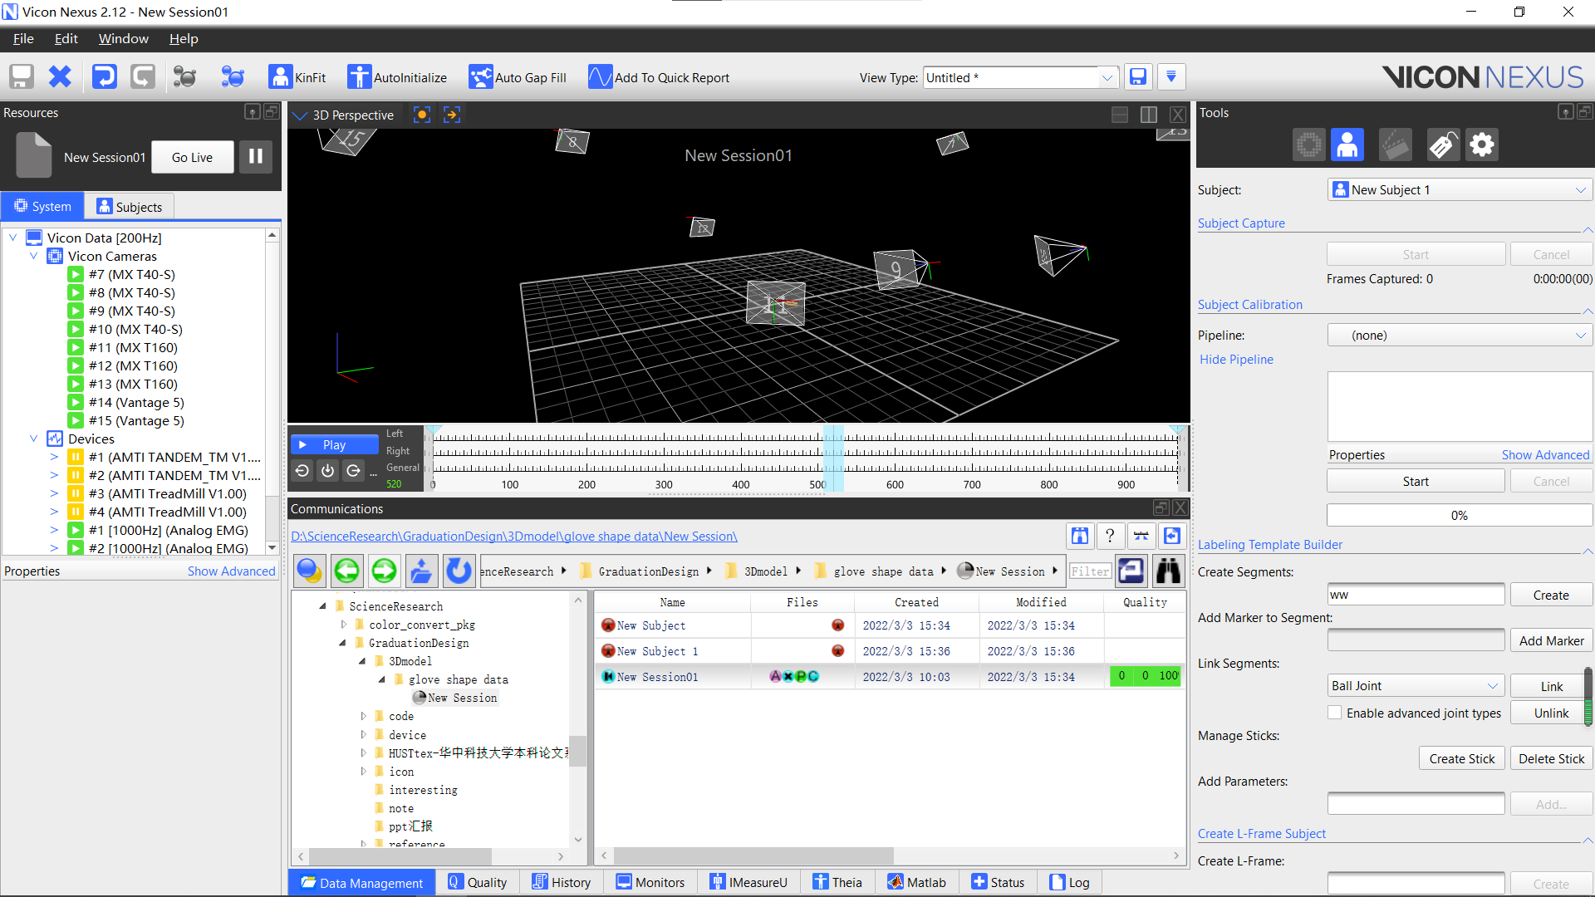Click the binoculars search icon
This screenshot has height=897, width=1595.
coord(1168,571)
